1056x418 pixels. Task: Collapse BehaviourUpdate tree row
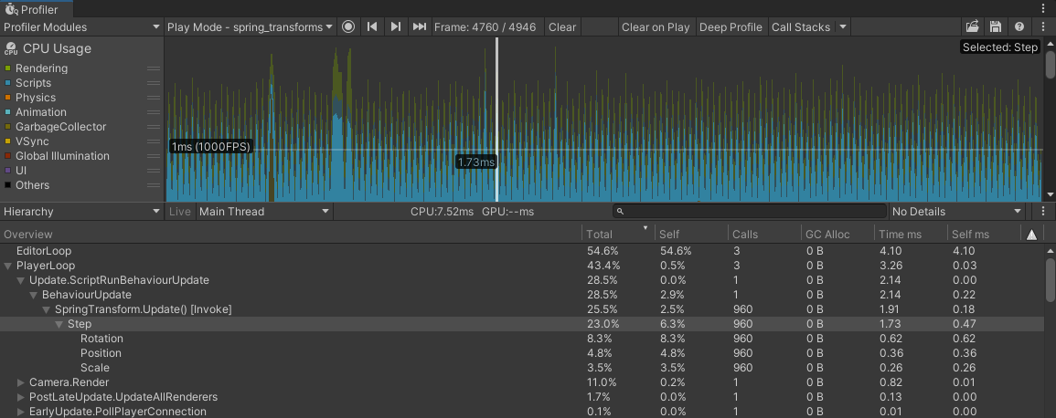34,295
